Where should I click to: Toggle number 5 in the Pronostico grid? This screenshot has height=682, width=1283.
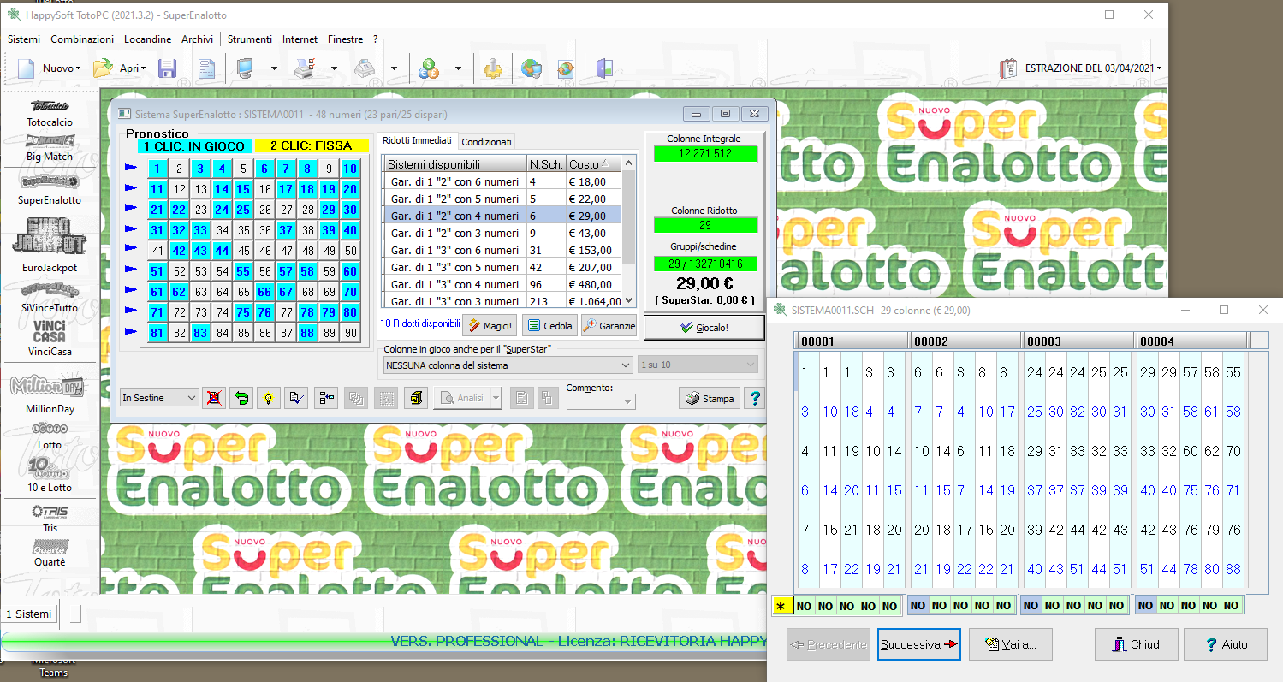point(244,169)
